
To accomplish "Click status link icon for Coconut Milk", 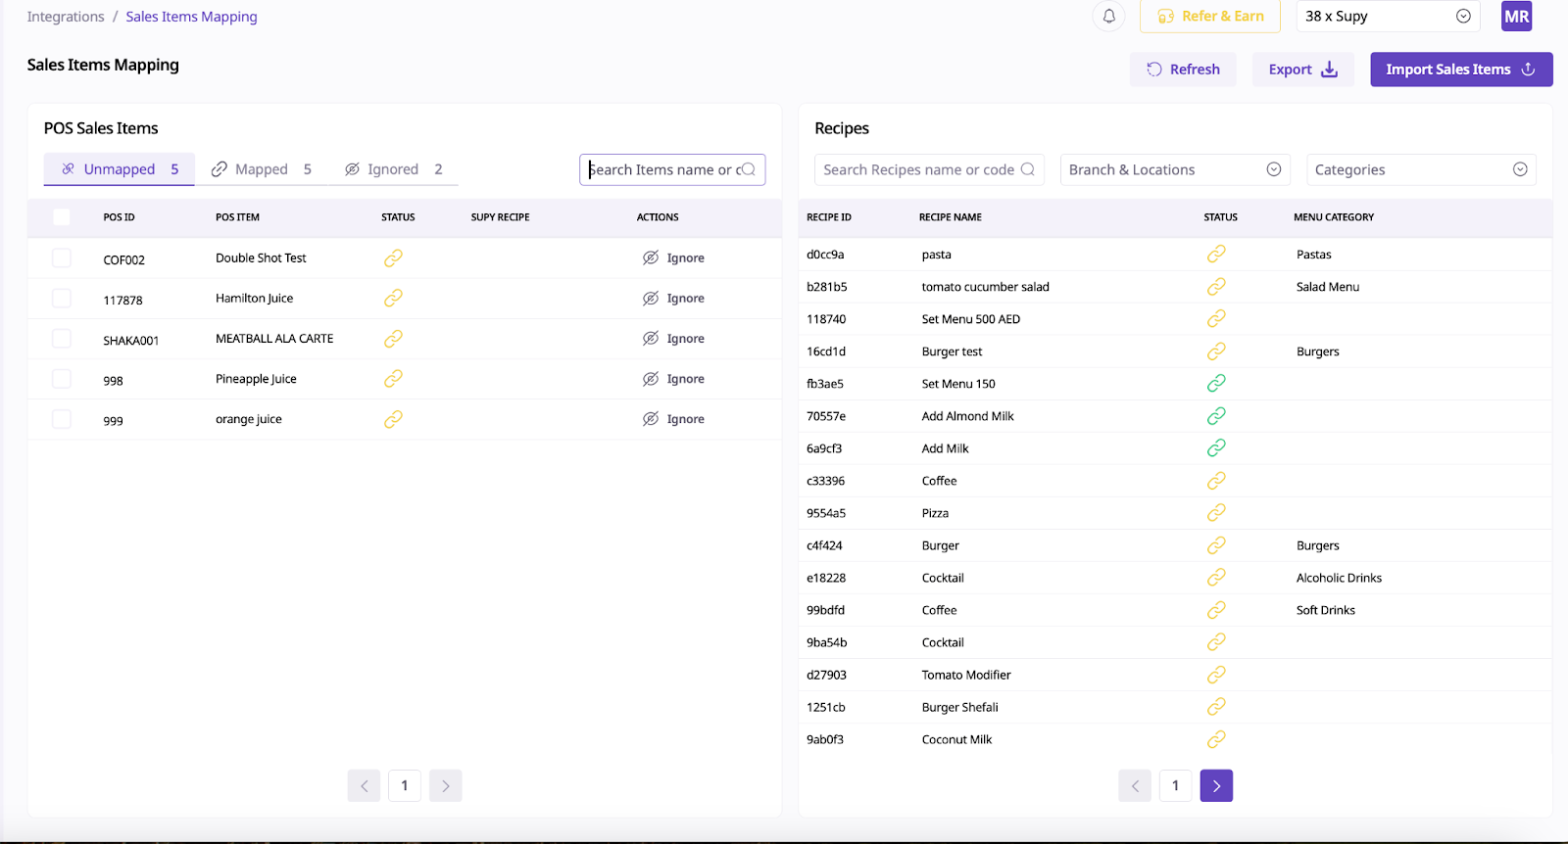I will point(1216,739).
